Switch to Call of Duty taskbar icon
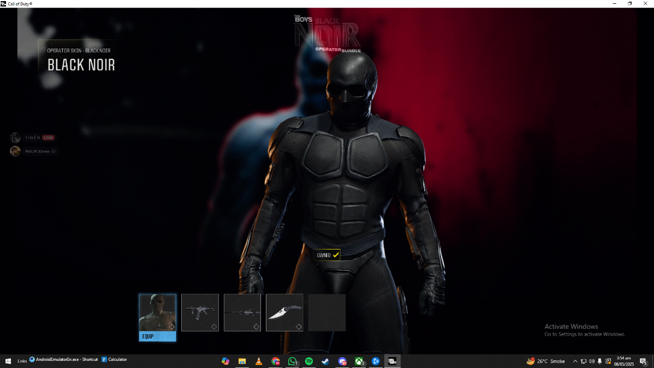Screen dimensions: 654x368 393,361
